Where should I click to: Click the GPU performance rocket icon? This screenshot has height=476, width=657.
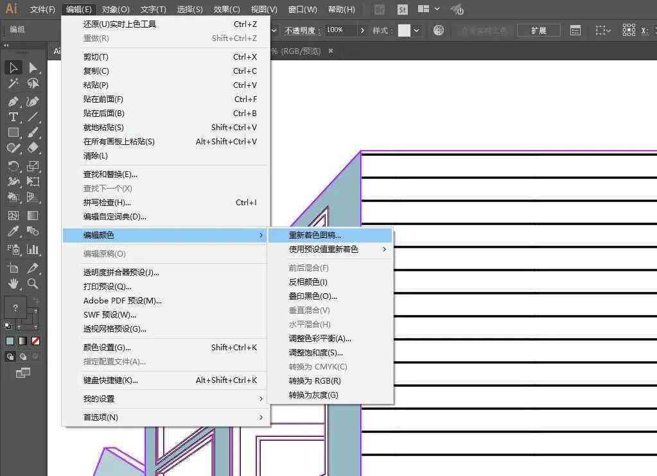click(x=457, y=9)
